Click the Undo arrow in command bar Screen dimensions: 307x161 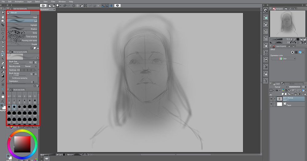[x=65, y=6]
